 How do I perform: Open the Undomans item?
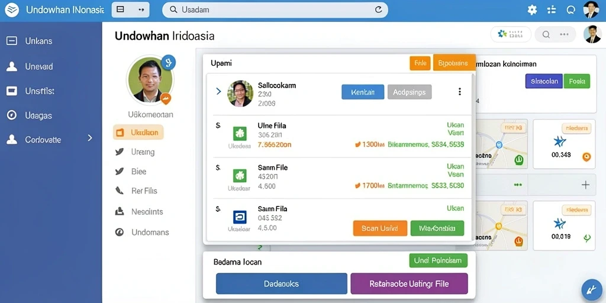pos(142,232)
